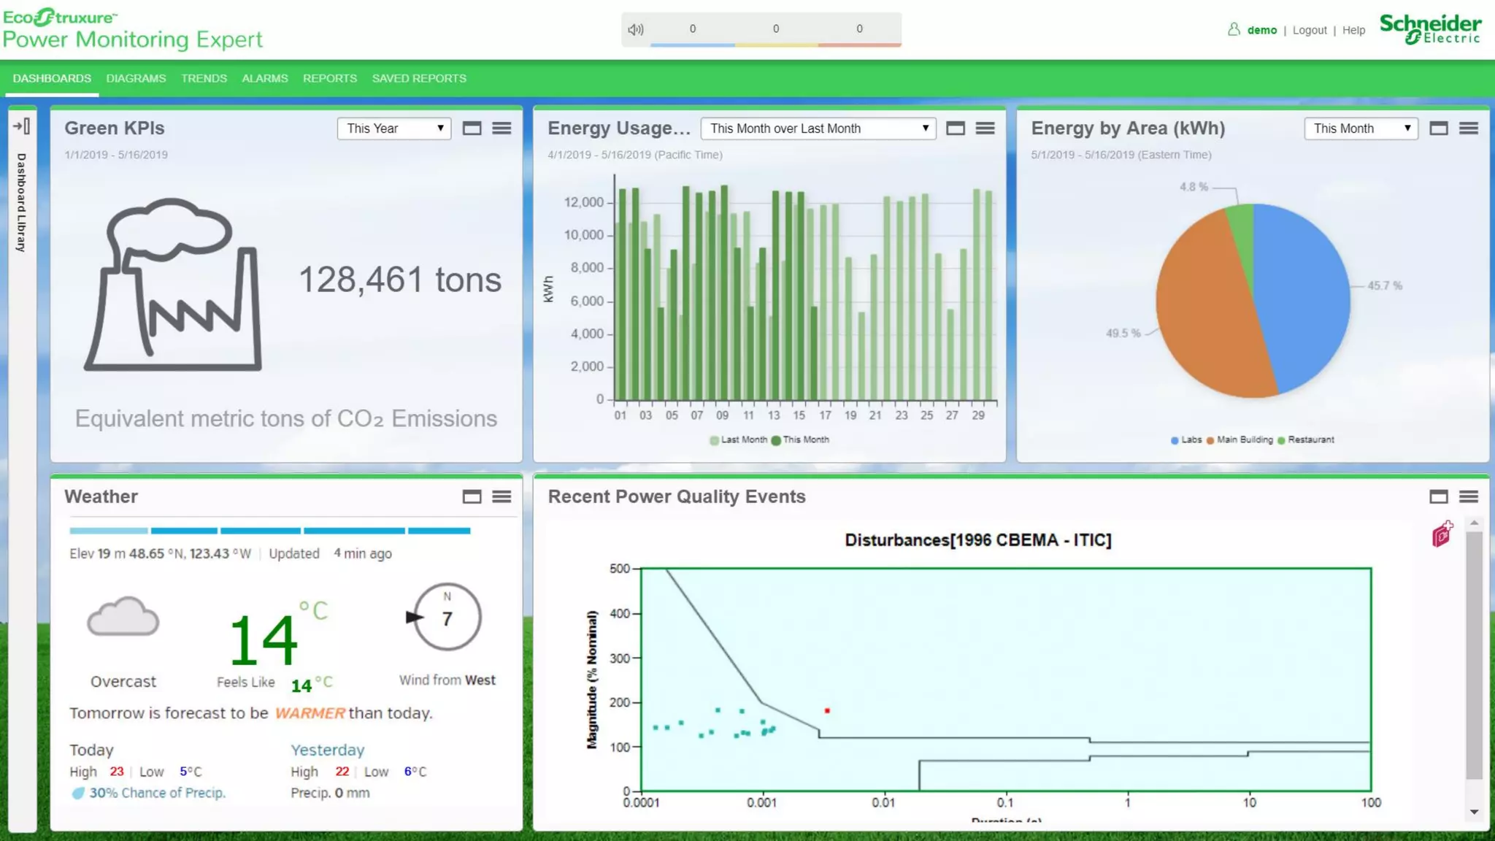This screenshot has width=1495, height=841.
Task: Open This Month over Last Month dropdown
Action: tap(818, 128)
